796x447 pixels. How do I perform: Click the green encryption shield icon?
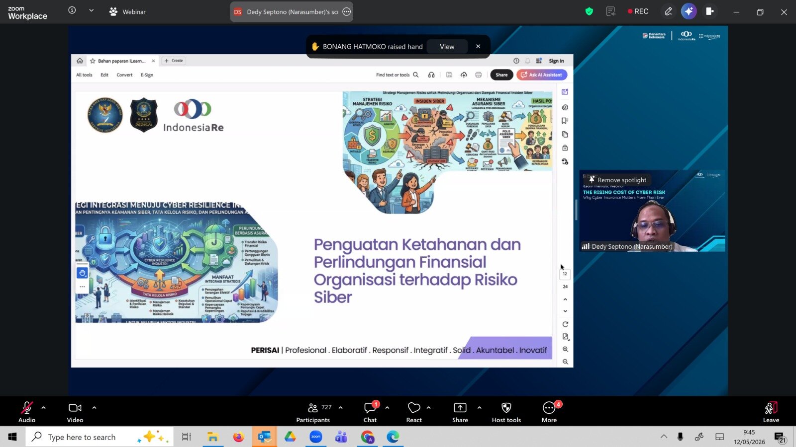(589, 11)
